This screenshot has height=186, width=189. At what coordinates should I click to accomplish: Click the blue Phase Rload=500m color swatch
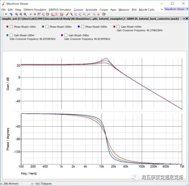pyautogui.click(x=79, y=26)
